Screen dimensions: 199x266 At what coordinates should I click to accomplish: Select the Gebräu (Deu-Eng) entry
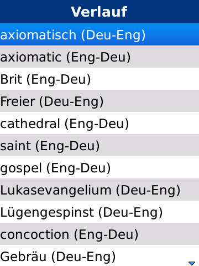[99, 255]
